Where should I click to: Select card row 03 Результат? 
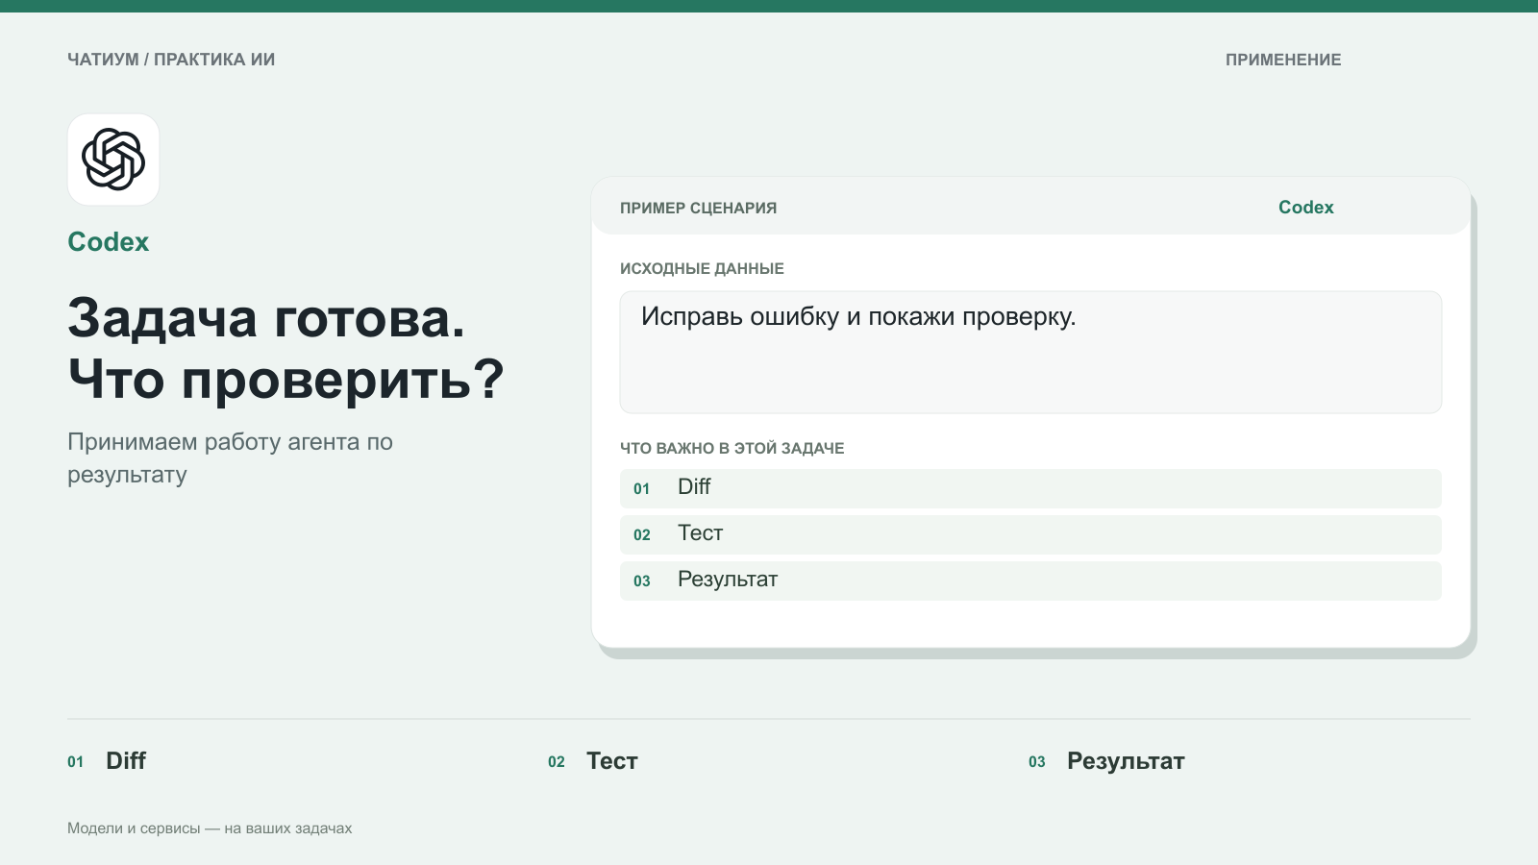coord(1030,581)
